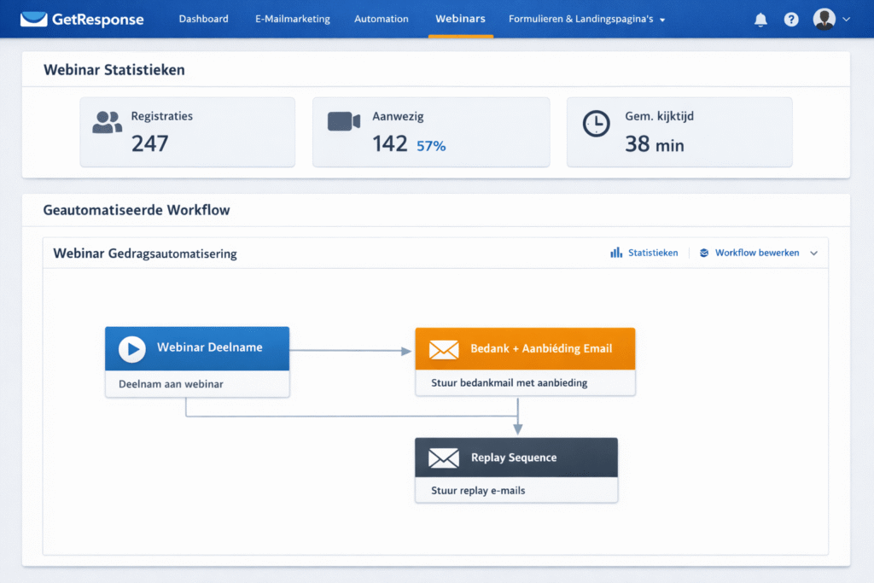Click the user profile avatar

[824, 19]
